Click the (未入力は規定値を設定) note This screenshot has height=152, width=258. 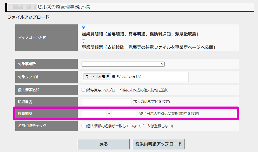pos(151,102)
